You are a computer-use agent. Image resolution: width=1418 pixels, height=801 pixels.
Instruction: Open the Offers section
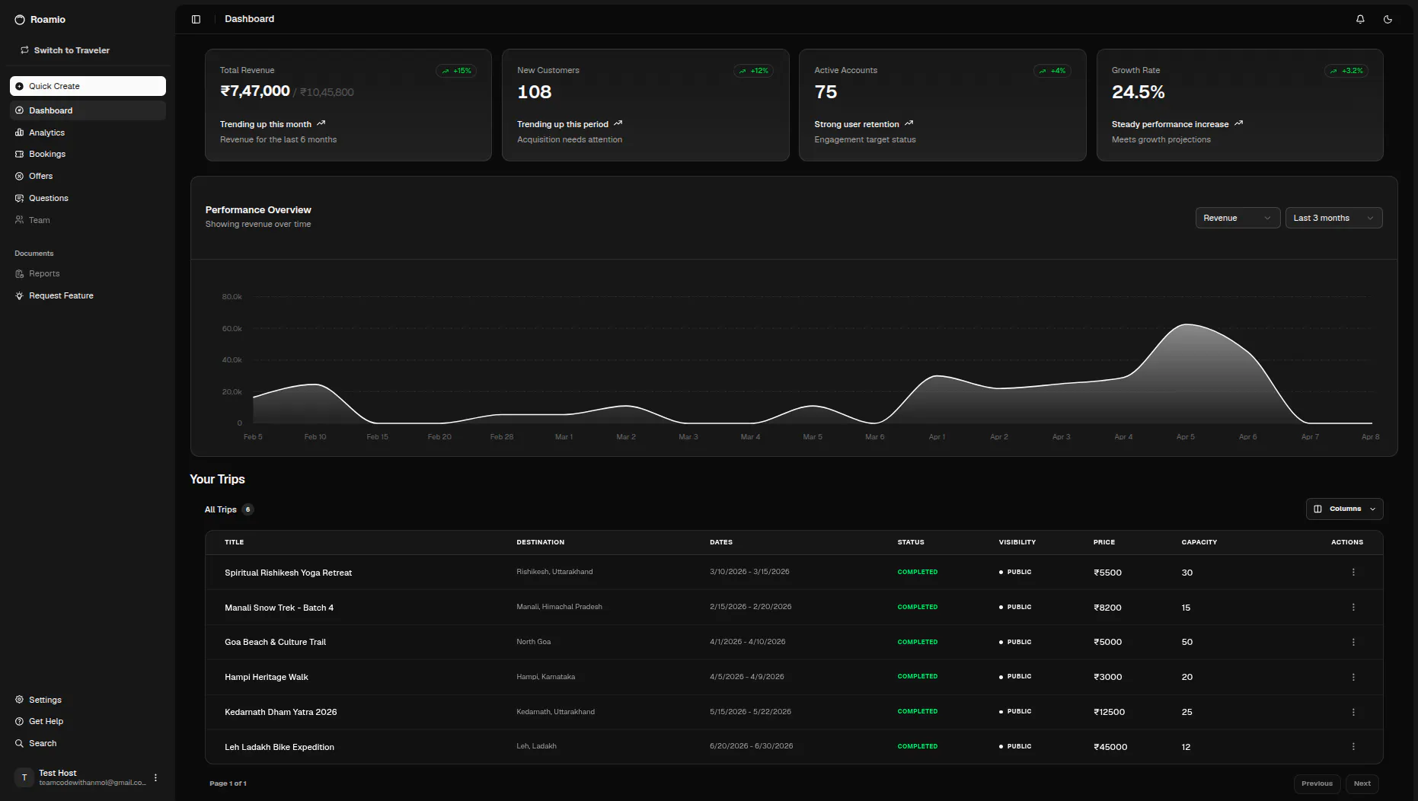pos(88,176)
